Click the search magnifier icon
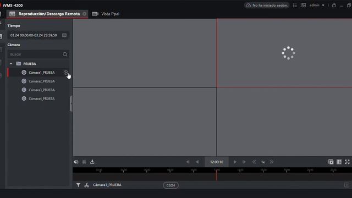352x198 pixels. (x=65, y=54)
